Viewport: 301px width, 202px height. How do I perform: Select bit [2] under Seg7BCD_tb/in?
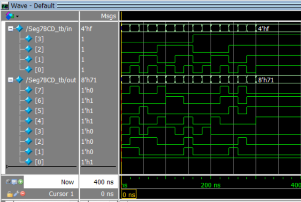39,49
